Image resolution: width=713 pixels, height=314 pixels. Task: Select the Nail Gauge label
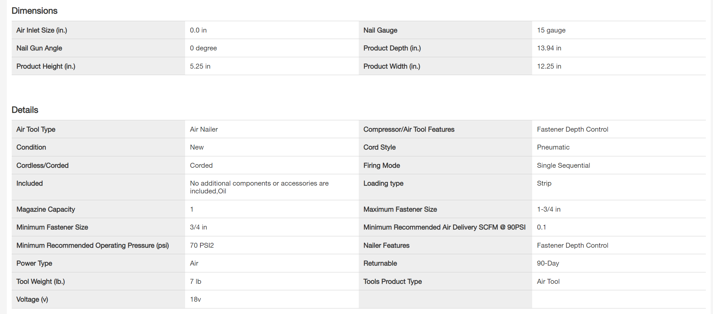tap(380, 30)
